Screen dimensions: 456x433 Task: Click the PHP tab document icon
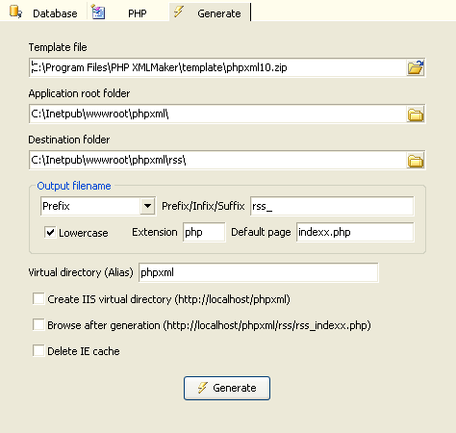tap(98, 13)
